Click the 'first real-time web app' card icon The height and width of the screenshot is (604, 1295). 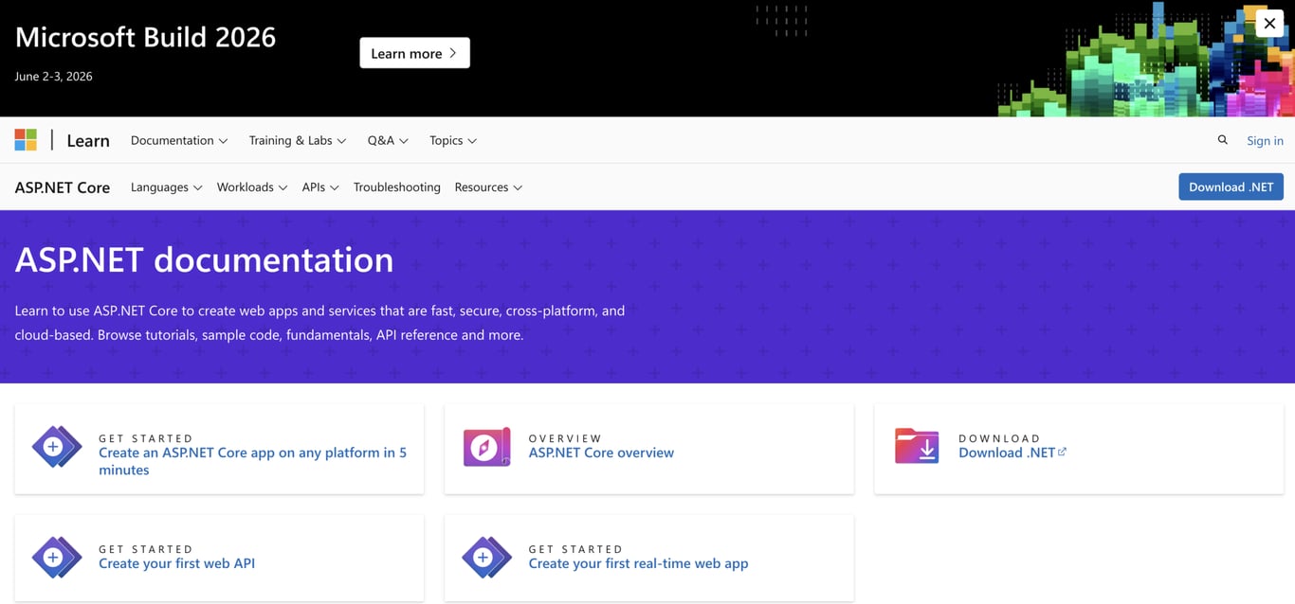click(486, 558)
